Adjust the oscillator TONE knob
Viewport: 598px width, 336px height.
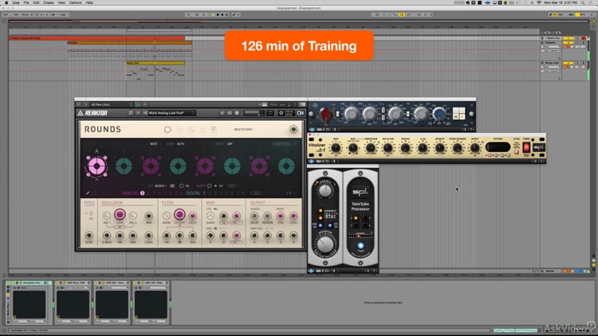coord(120,214)
